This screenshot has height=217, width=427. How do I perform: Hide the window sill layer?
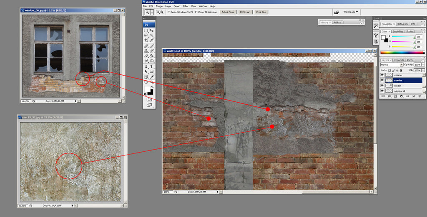tap(383, 91)
